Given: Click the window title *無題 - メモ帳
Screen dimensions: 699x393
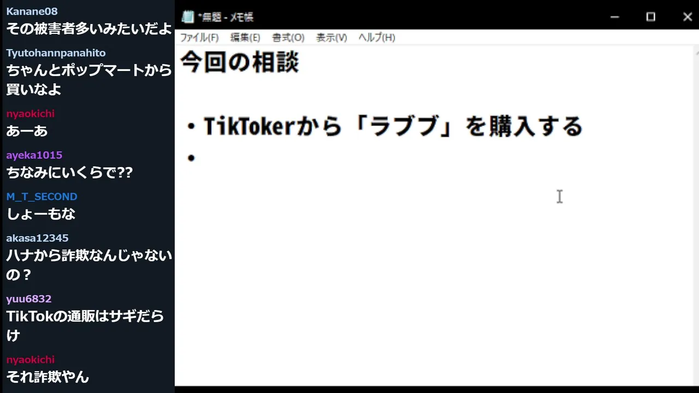Looking at the screenshot, I should [226, 17].
